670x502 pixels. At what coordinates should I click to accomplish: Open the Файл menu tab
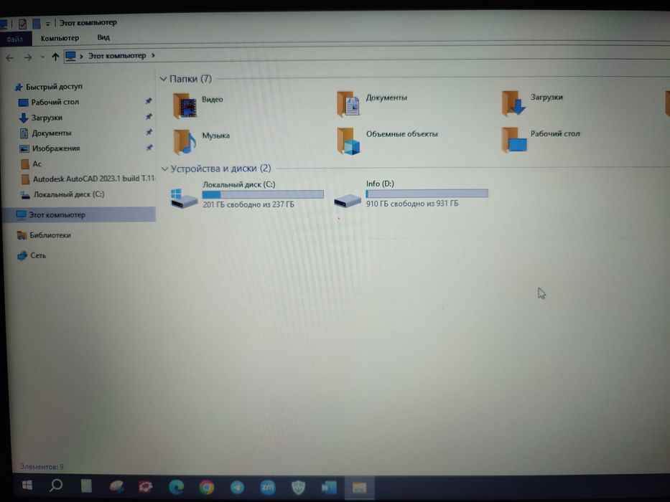click(15, 39)
